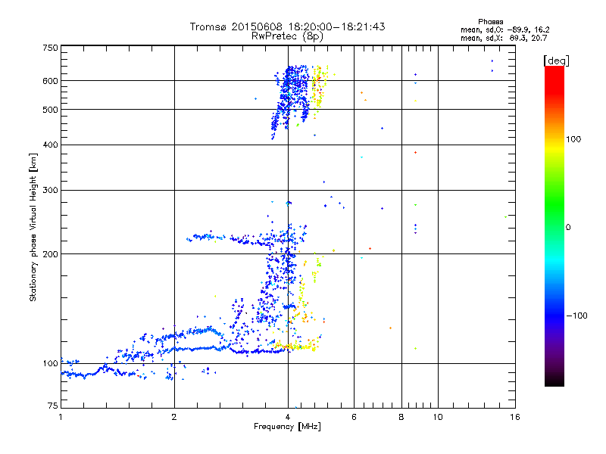Click y-axis tick label "500"
Screen dimensions: 606x454
[x=50, y=110]
